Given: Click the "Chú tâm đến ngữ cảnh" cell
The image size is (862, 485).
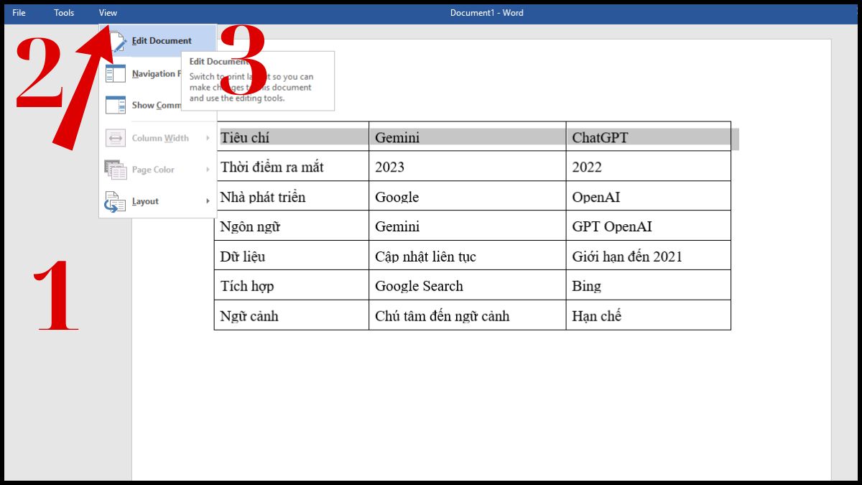Looking at the screenshot, I should tap(468, 315).
